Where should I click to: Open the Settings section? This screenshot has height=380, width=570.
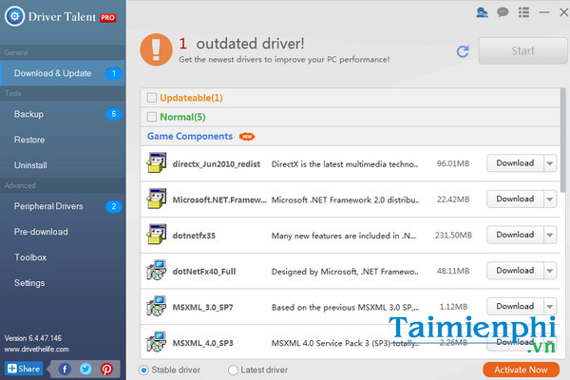coord(63,282)
